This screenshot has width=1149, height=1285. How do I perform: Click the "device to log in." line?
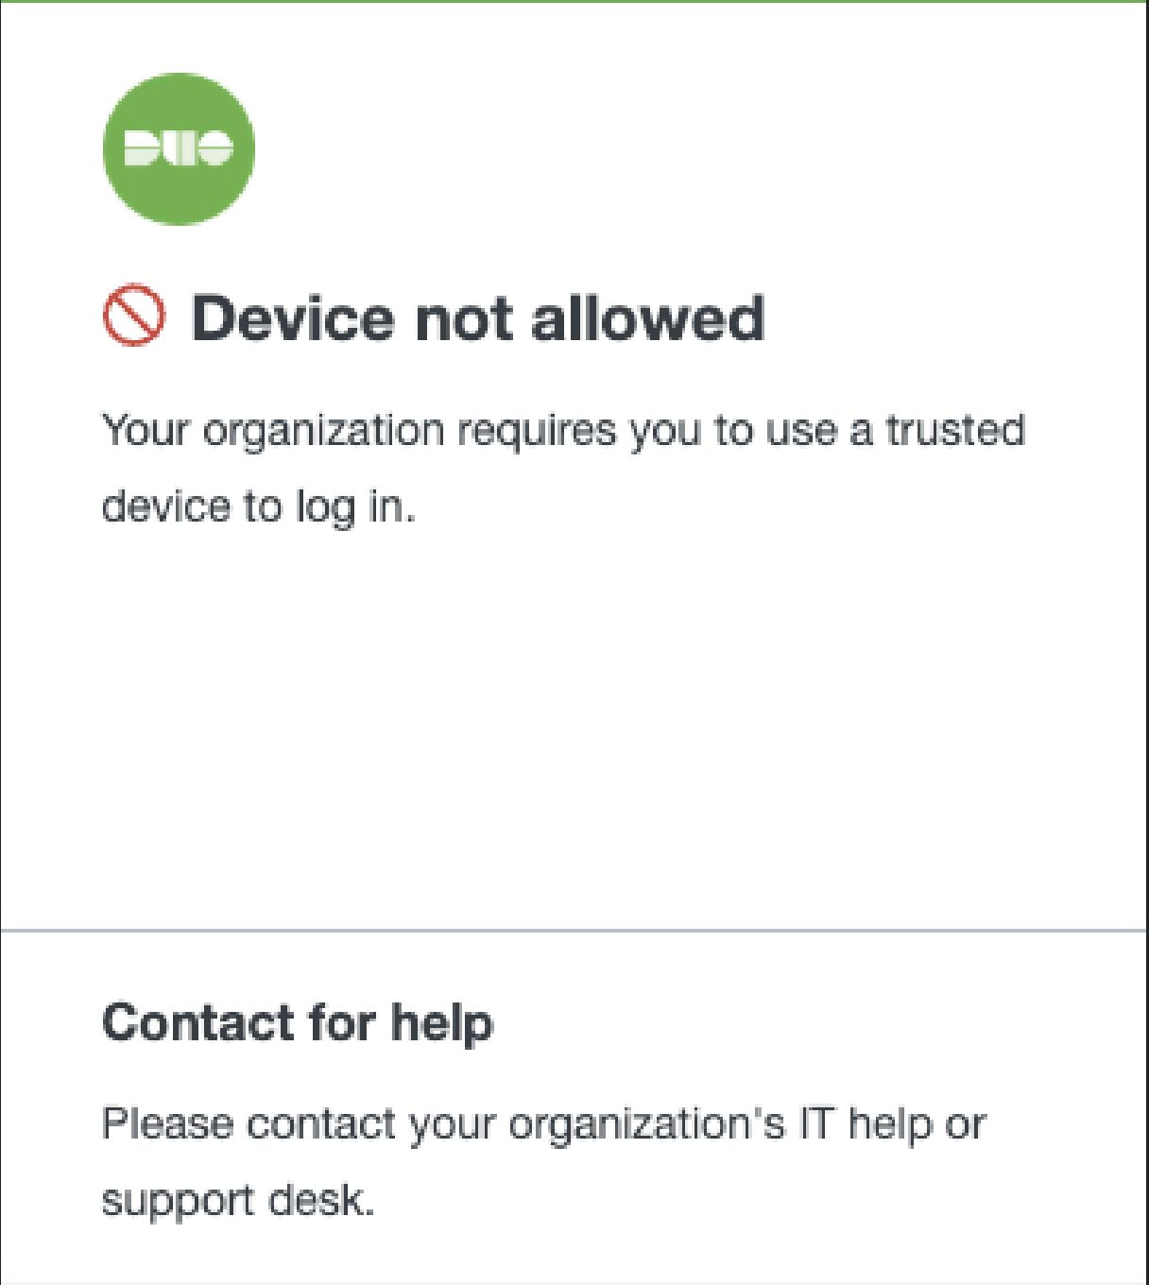259,507
